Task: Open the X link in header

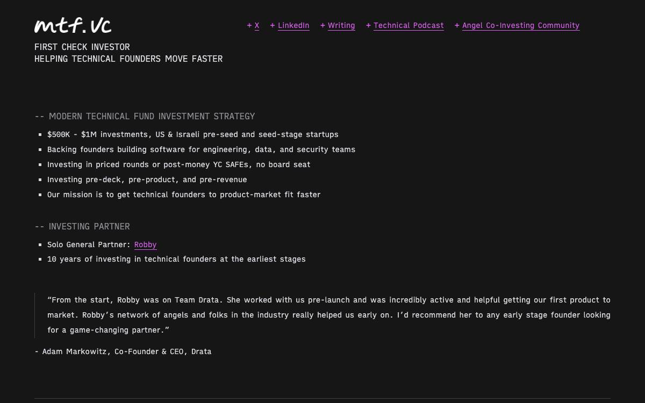Action: point(257,25)
